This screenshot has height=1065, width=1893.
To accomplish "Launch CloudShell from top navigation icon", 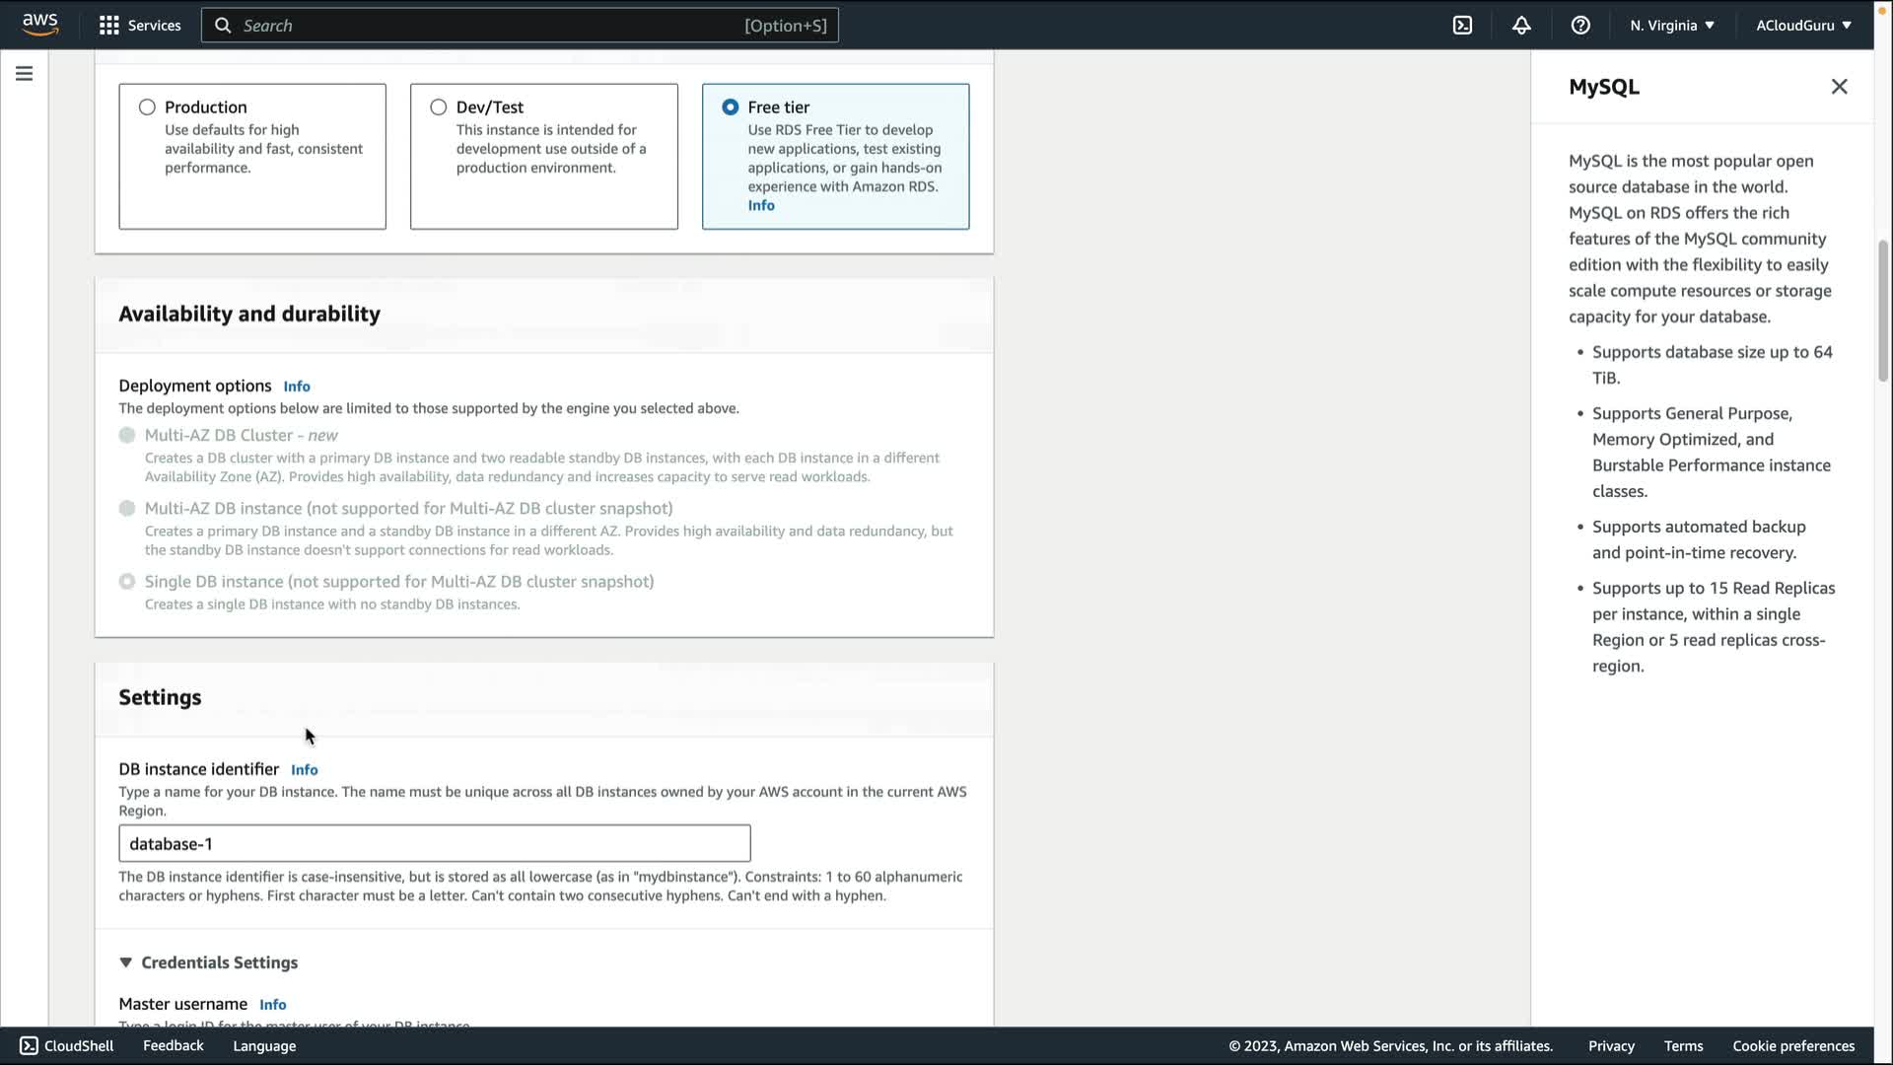I will (1462, 26).
